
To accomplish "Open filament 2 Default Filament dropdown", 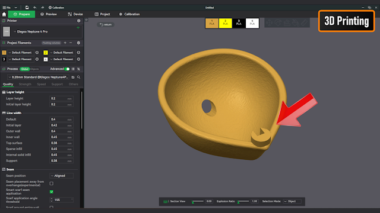I will pos(62,53).
